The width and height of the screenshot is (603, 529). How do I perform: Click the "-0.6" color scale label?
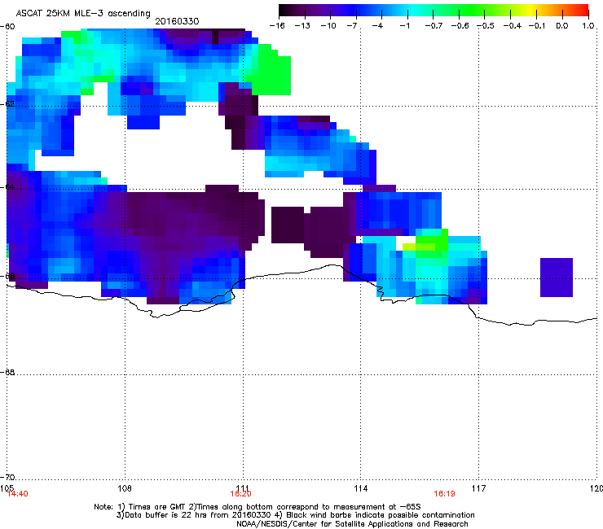point(460,26)
